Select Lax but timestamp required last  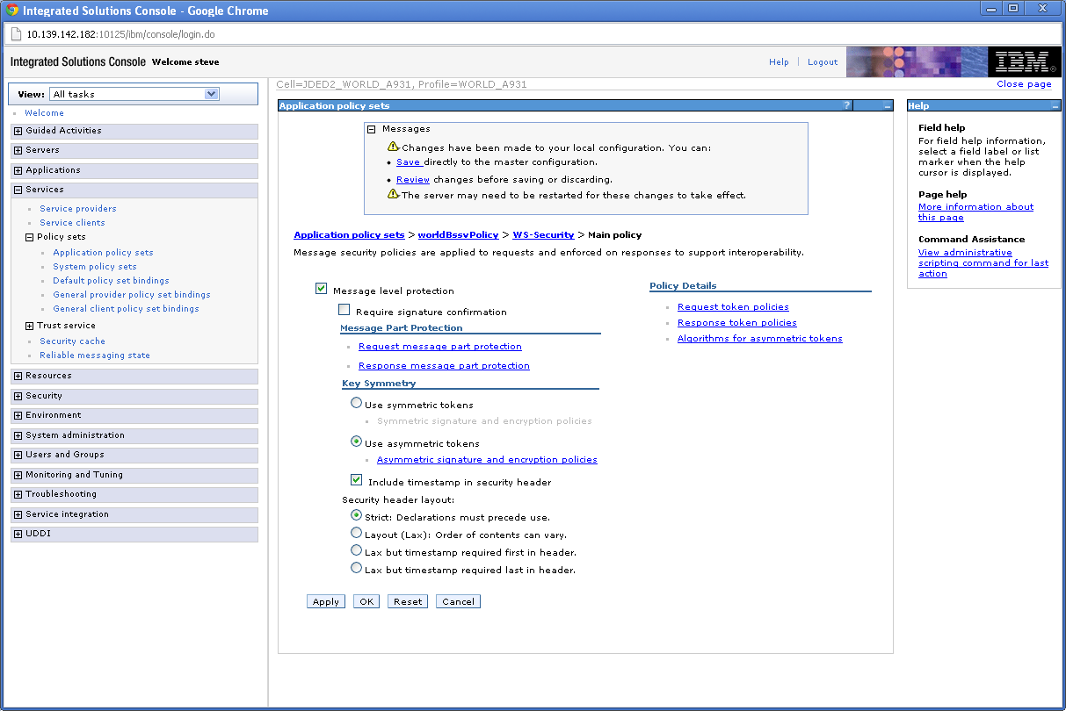[356, 568]
